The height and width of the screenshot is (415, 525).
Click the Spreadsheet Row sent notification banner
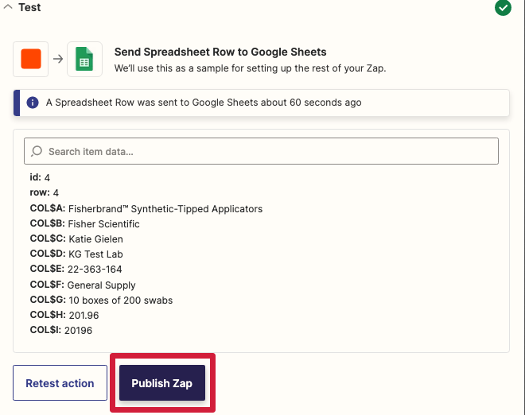(261, 103)
